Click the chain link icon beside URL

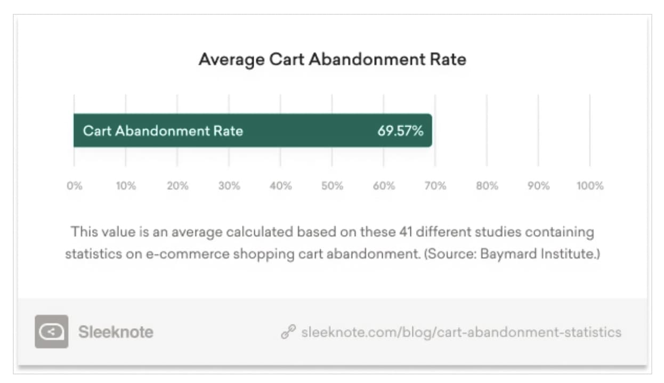[287, 332]
